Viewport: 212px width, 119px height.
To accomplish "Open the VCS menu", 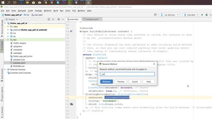I will click(x=74, y=11).
